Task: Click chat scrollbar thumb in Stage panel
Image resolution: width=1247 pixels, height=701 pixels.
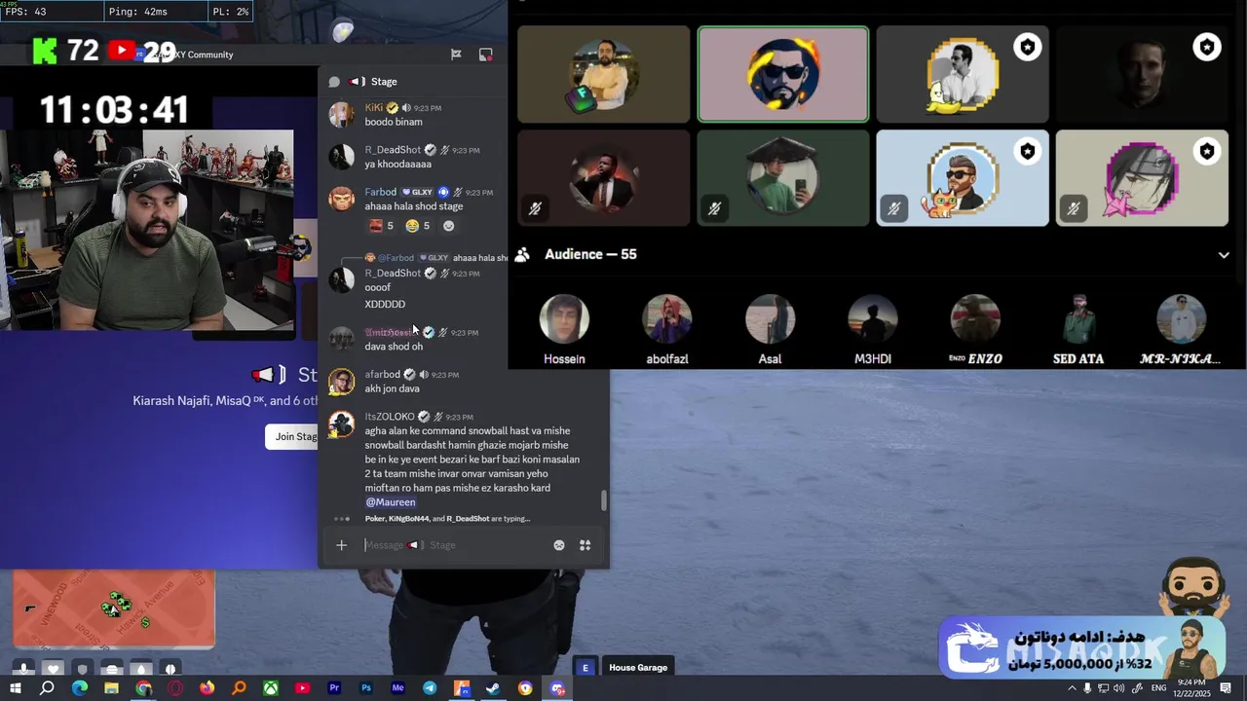Action: [604, 500]
